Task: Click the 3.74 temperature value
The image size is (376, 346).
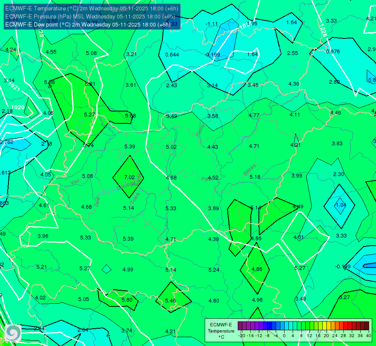Action: [x=127, y=331]
